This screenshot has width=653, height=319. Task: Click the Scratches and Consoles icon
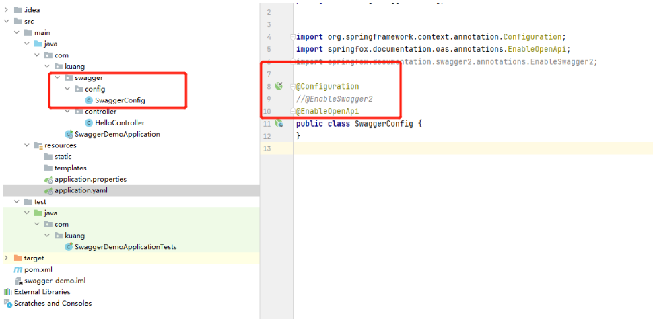click(8, 303)
